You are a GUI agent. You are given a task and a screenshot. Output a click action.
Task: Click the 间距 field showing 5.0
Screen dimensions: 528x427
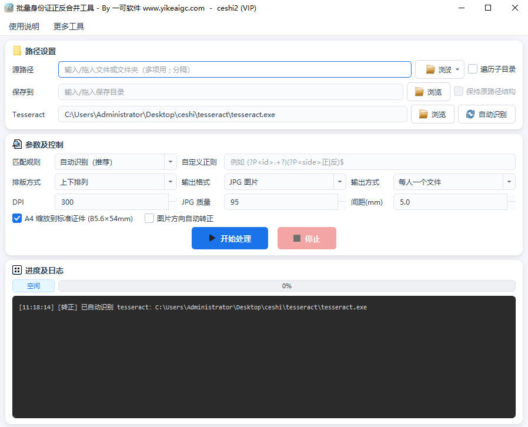450,202
